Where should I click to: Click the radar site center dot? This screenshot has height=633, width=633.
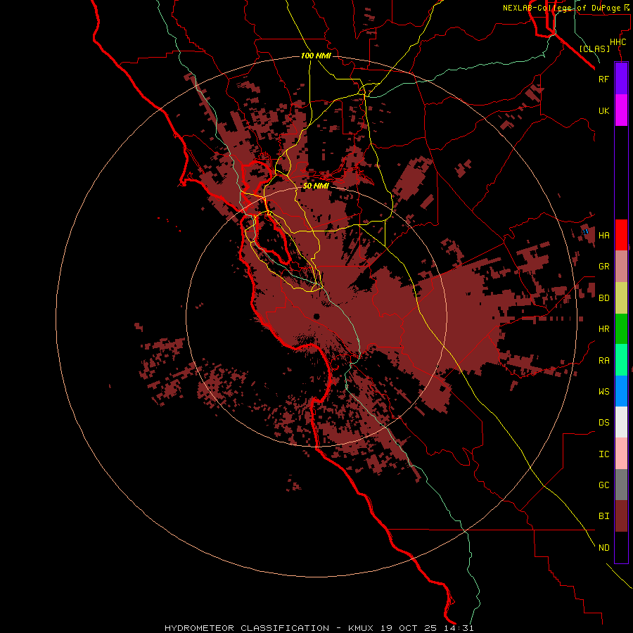(x=316, y=316)
